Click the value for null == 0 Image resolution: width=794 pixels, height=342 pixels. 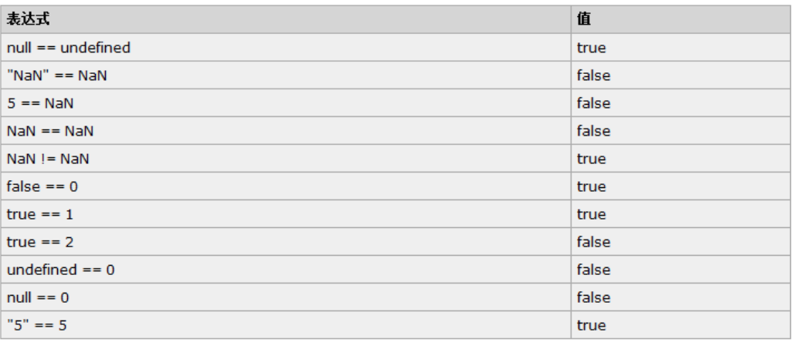pyautogui.click(x=593, y=297)
